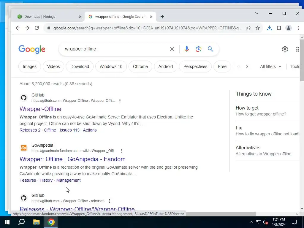Close the wrapper offline Google Search tab

pos(151,17)
